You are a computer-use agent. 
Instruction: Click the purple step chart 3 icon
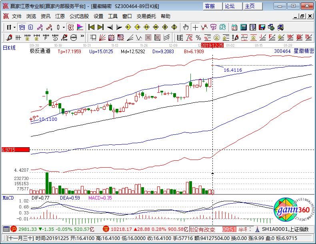(40, 27)
